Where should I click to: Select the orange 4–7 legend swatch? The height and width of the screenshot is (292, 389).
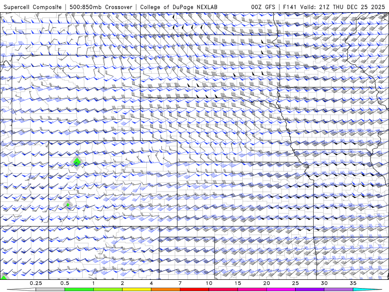pos(165,290)
